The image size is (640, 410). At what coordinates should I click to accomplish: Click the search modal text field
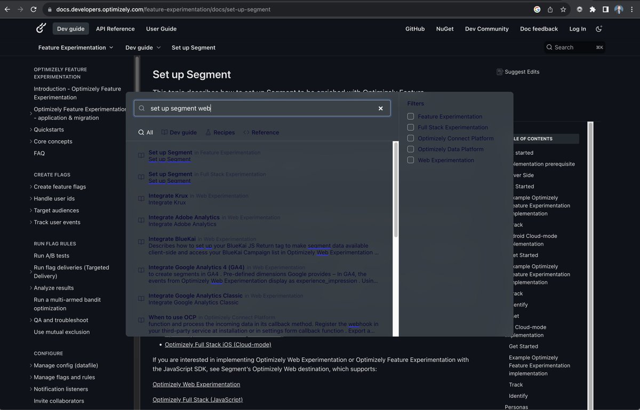pyautogui.click(x=262, y=108)
